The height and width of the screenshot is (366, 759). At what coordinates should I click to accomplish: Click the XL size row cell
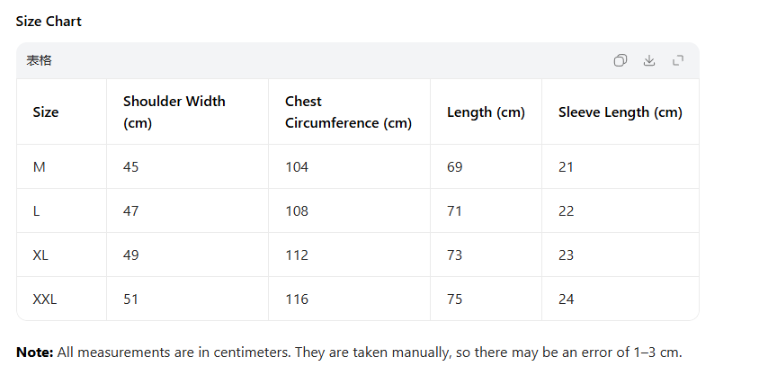(x=40, y=255)
